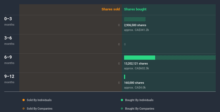Click the striped Bought By Companies legend icon
Screen dimensions: 220x112
pyautogui.click(x=122, y=109)
